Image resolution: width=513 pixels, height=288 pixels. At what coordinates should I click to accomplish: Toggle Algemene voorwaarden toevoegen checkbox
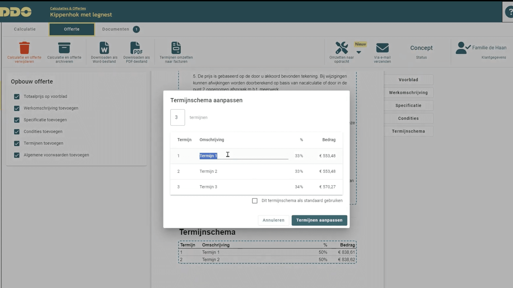tap(17, 155)
